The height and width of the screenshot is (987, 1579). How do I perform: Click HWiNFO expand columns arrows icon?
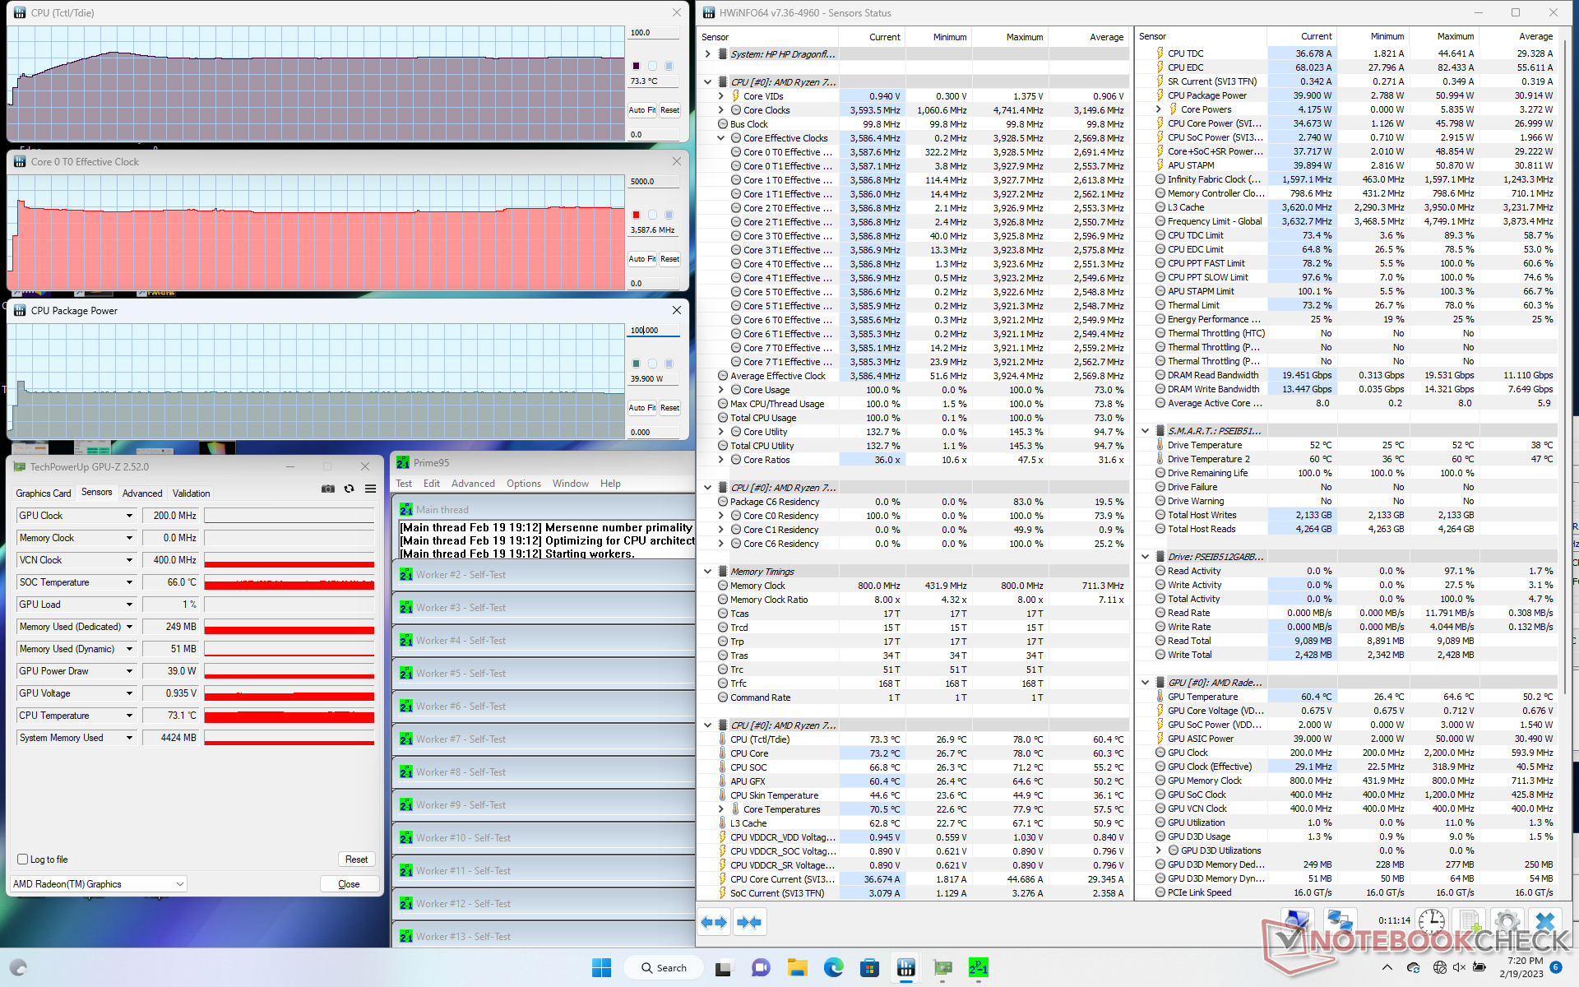(x=714, y=922)
